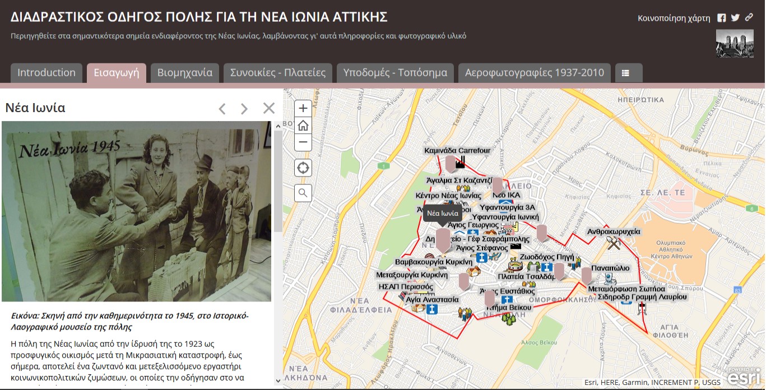Switch to the Βιομηχανία tab
Image resolution: width=766 pixels, height=390 pixels.
[184, 73]
